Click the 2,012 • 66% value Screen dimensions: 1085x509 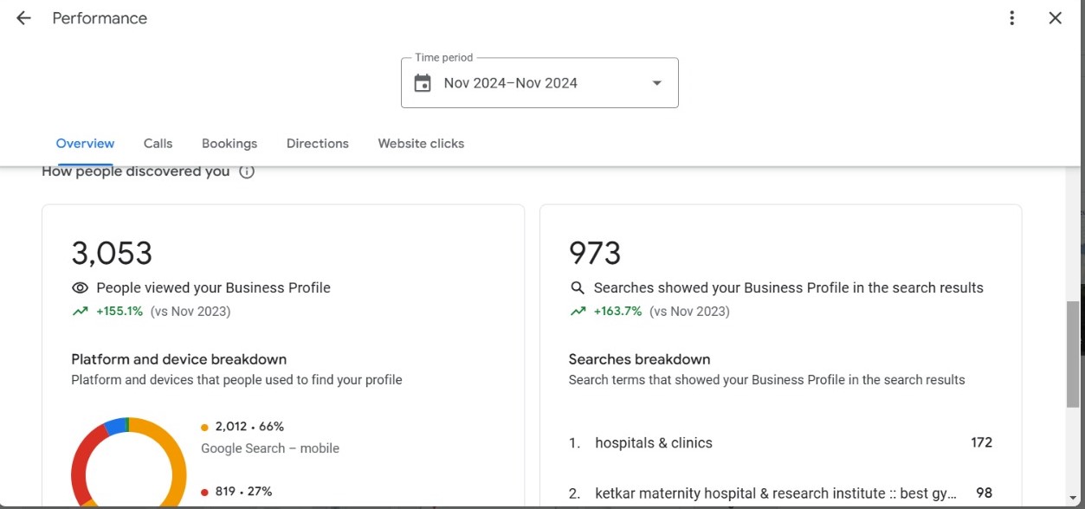pos(249,427)
